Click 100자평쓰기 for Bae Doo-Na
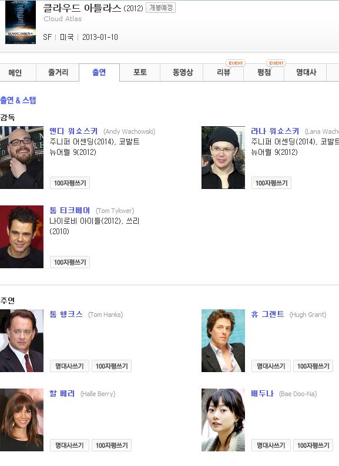Image resolution: width=339 pixels, height=466 pixels. (313, 445)
